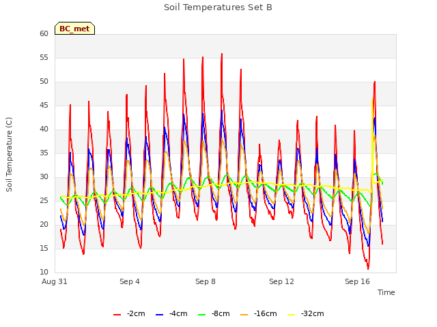Click the 15 y-axis tick label
This screenshot has height=327, width=437.
(x=44, y=248)
